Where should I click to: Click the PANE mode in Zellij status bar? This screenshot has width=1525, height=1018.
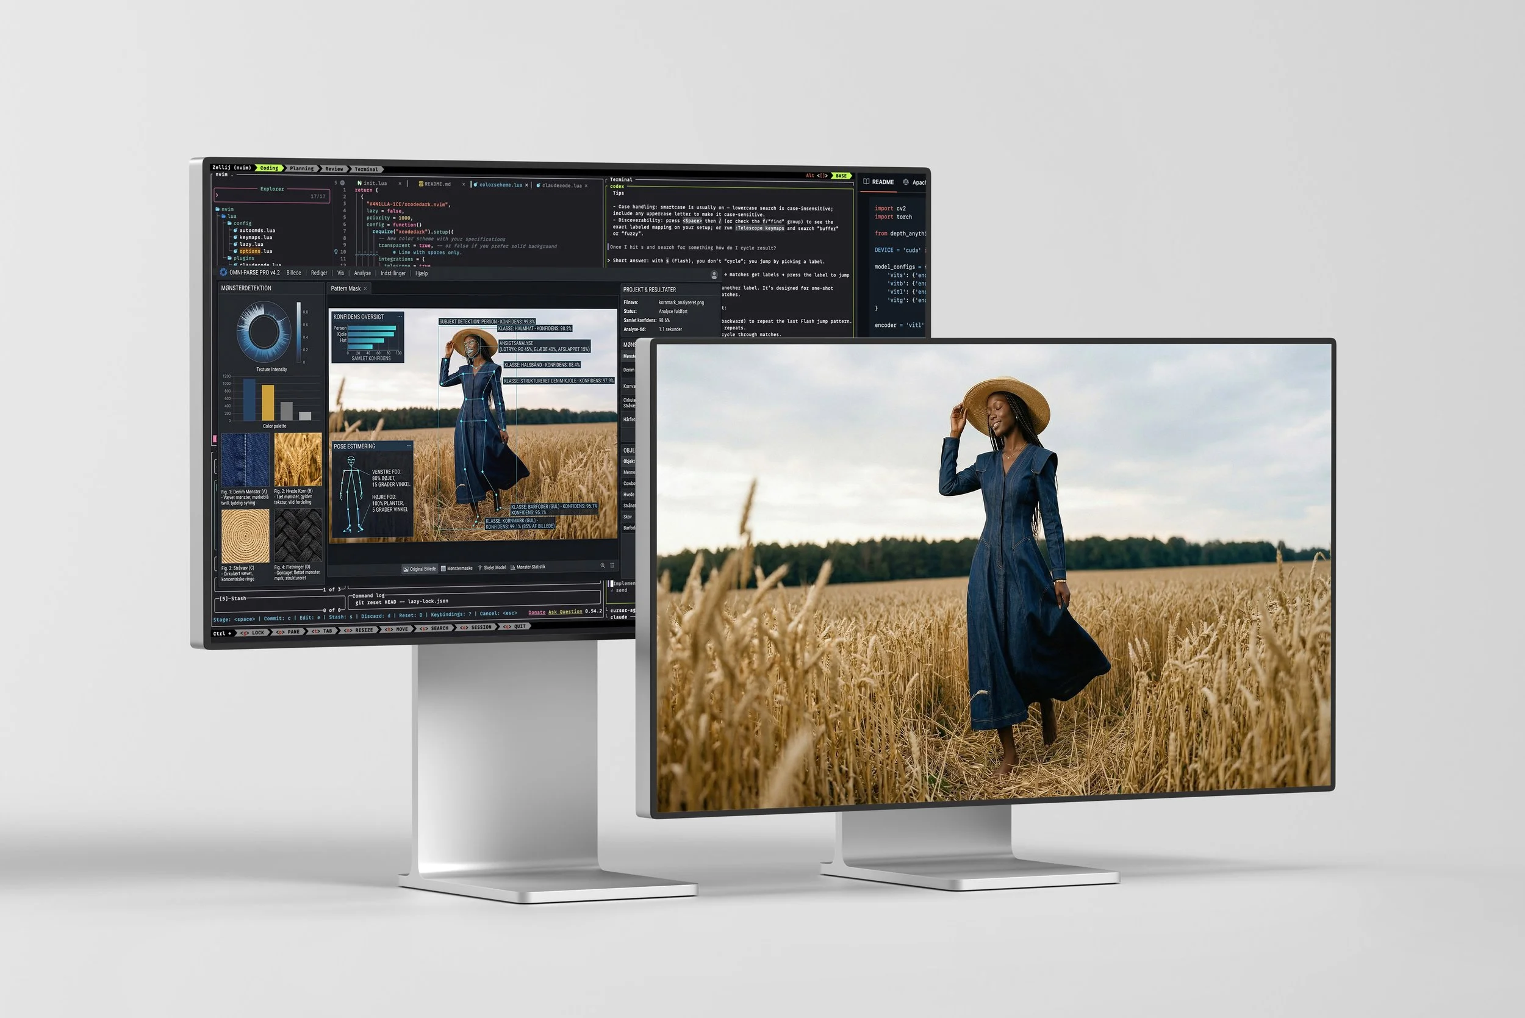[289, 632]
